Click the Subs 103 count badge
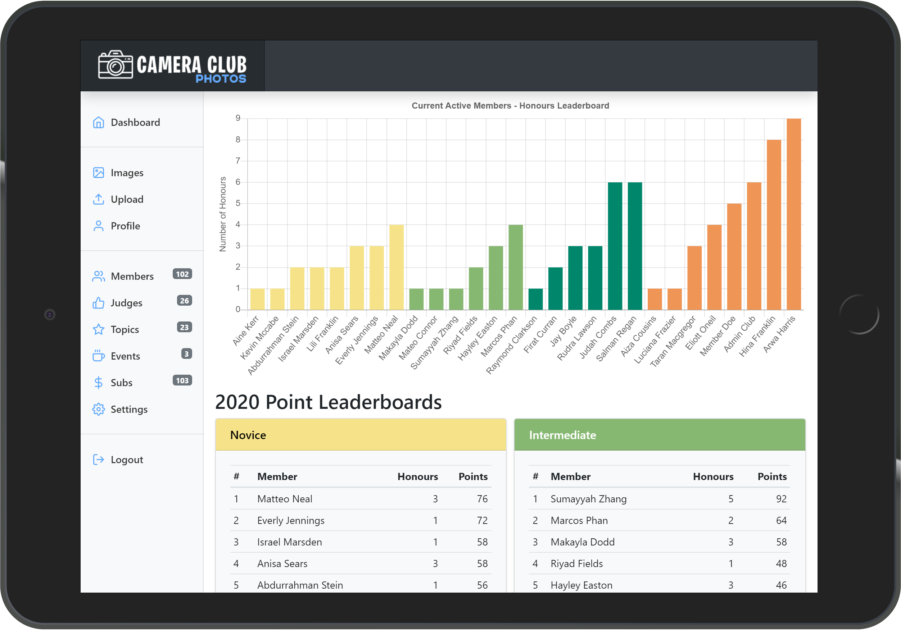901x630 pixels. click(x=182, y=380)
